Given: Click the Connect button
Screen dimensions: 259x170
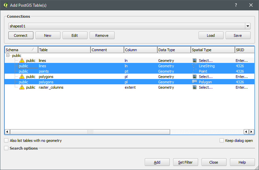Looking at the screenshot, I should click(x=21, y=35).
